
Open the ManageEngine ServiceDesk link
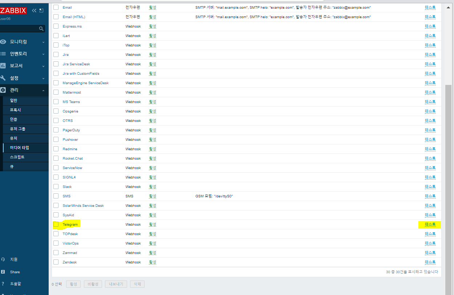click(x=85, y=83)
